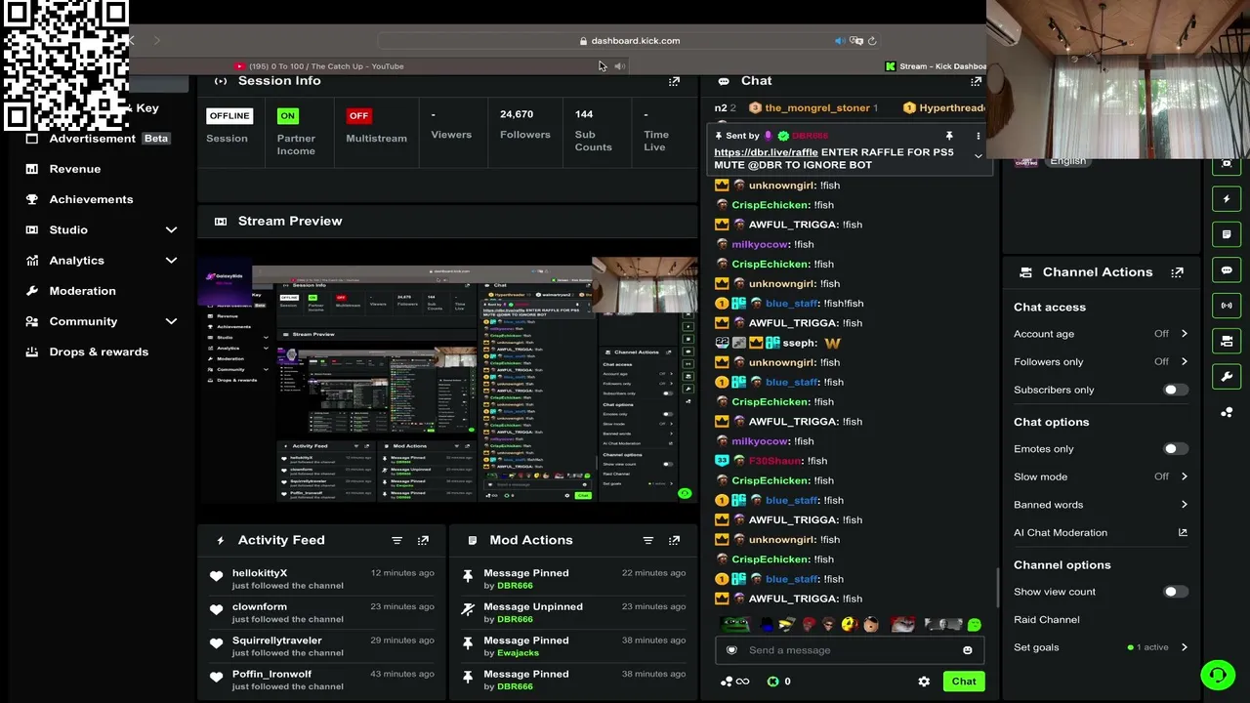Click the chat panel scrollbar
This screenshot has height=703, width=1250.
(997, 588)
